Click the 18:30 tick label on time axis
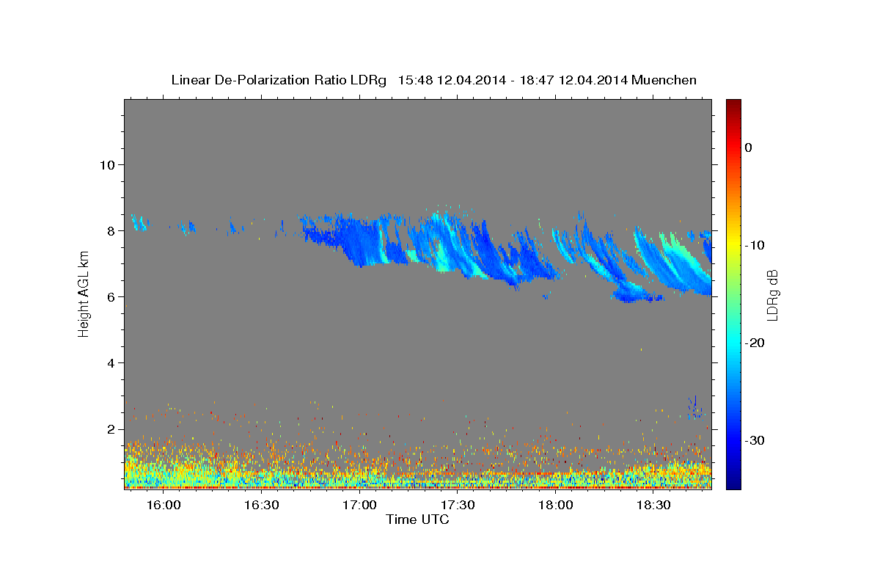 (x=654, y=506)
